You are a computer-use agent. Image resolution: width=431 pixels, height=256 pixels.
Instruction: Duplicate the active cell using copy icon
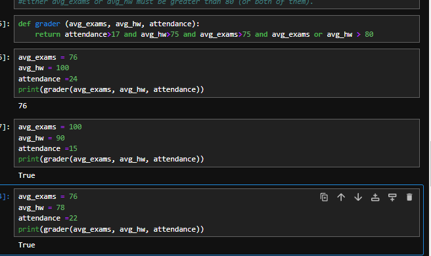[x=324, y=197]
